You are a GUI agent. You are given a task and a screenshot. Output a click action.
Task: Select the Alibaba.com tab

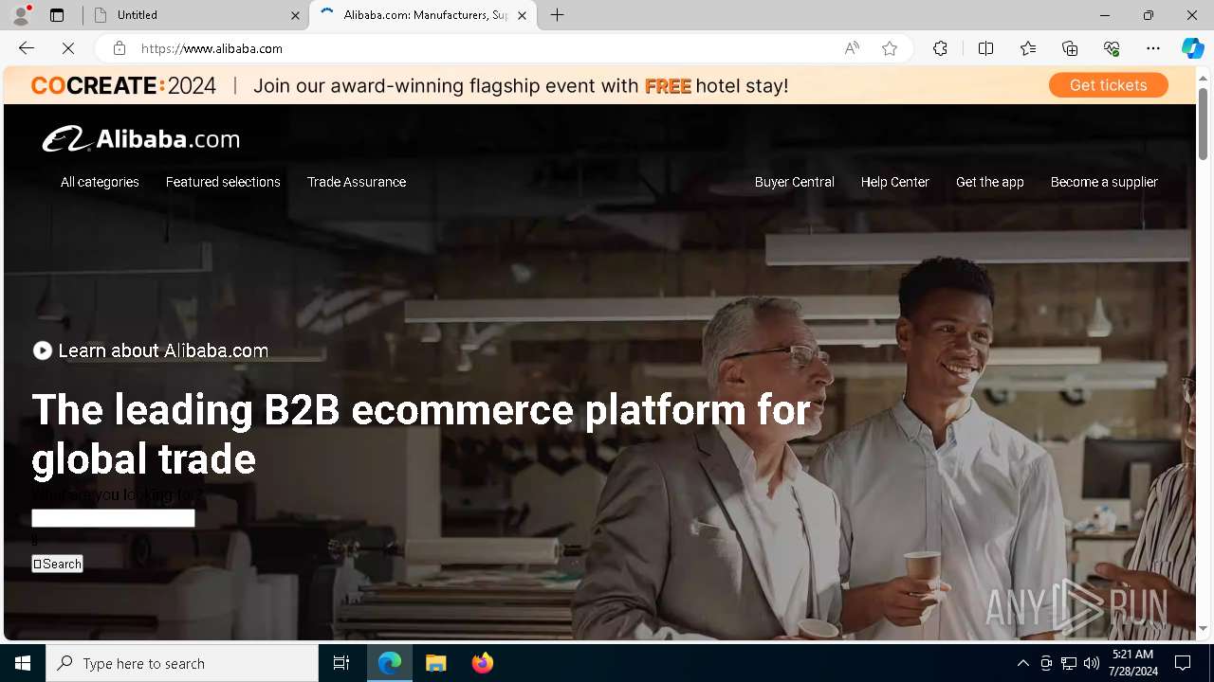[x=423, y=15]
